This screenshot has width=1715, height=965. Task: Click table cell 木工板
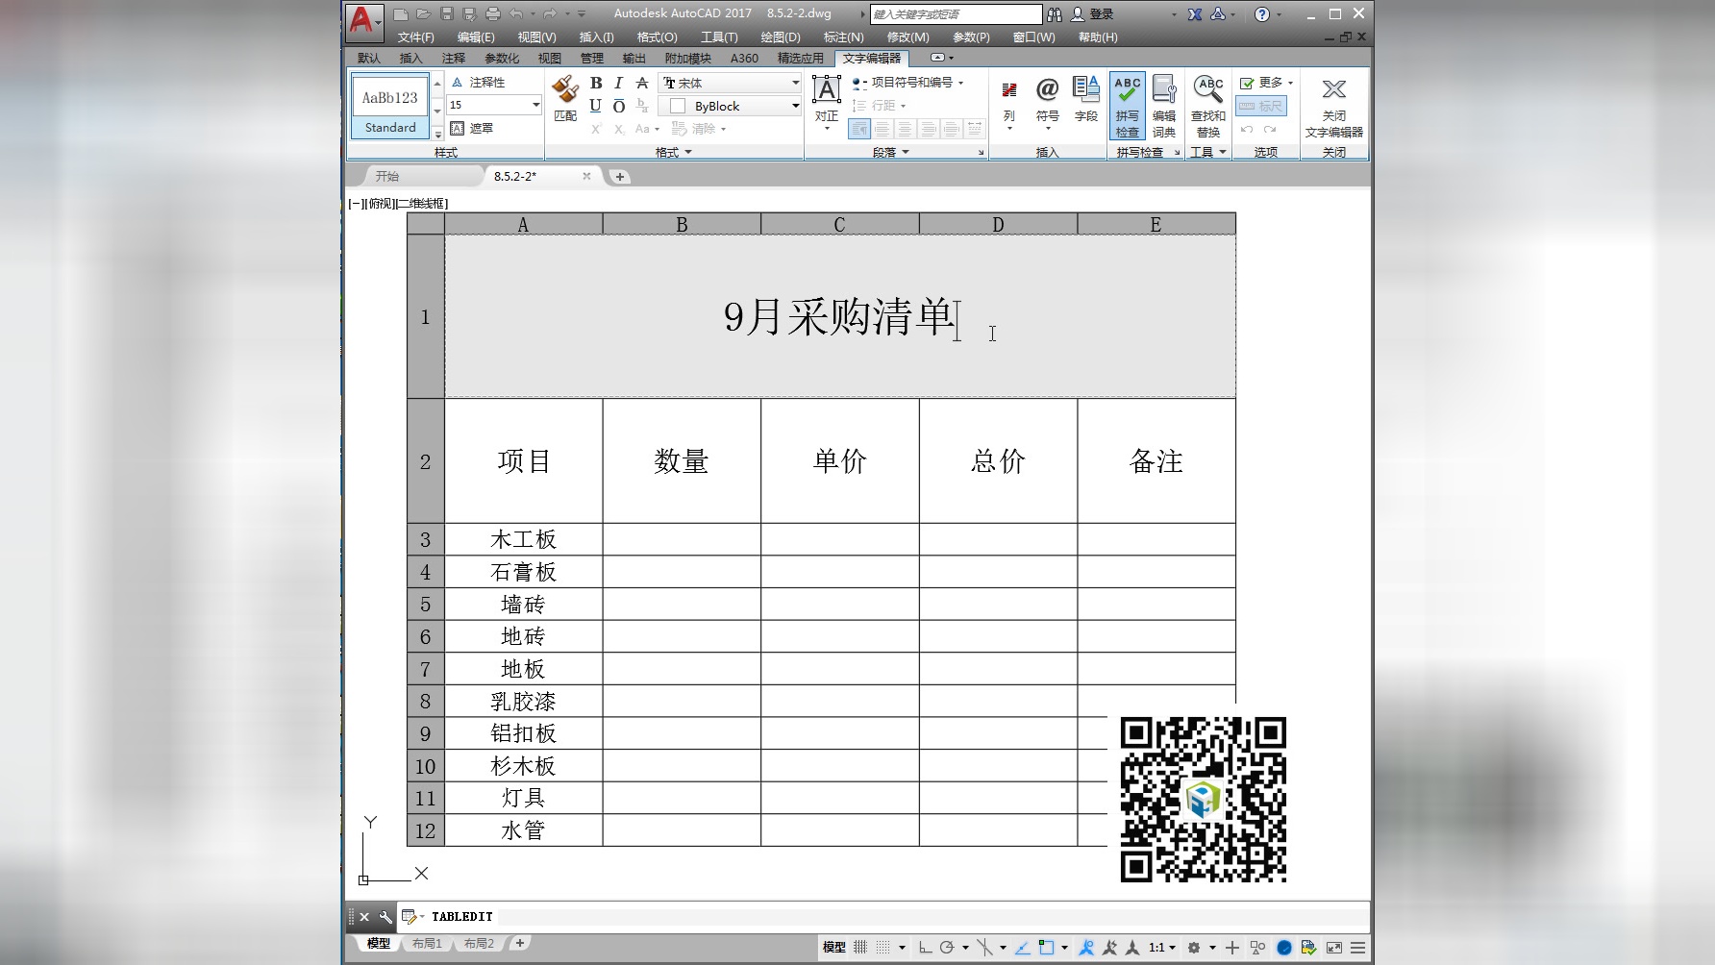[x=523, y=539]
